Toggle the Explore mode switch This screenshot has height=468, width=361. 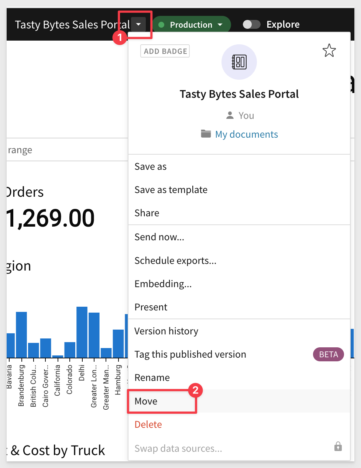251,24
